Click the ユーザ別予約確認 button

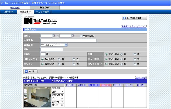click(134, 18)
